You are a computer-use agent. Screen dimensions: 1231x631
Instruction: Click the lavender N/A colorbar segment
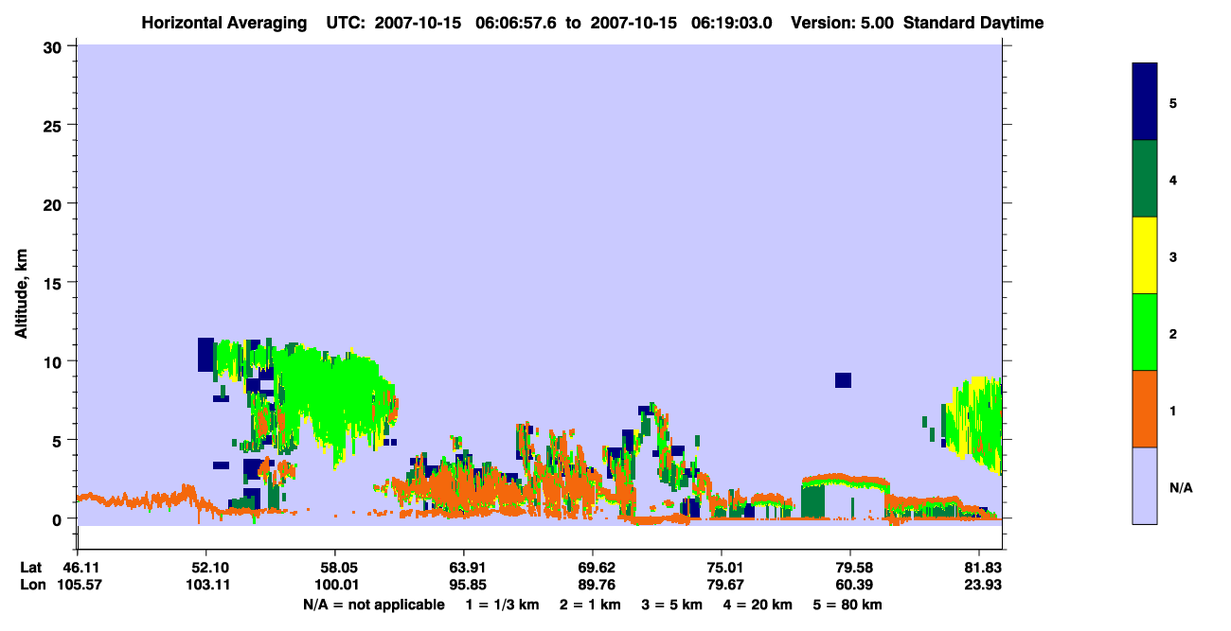coord(1145,485)
